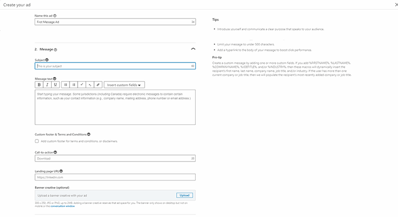Apply superscript formatting

point(82,85)
